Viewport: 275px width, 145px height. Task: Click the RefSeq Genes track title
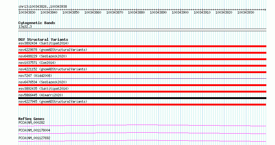coord(31,119)
